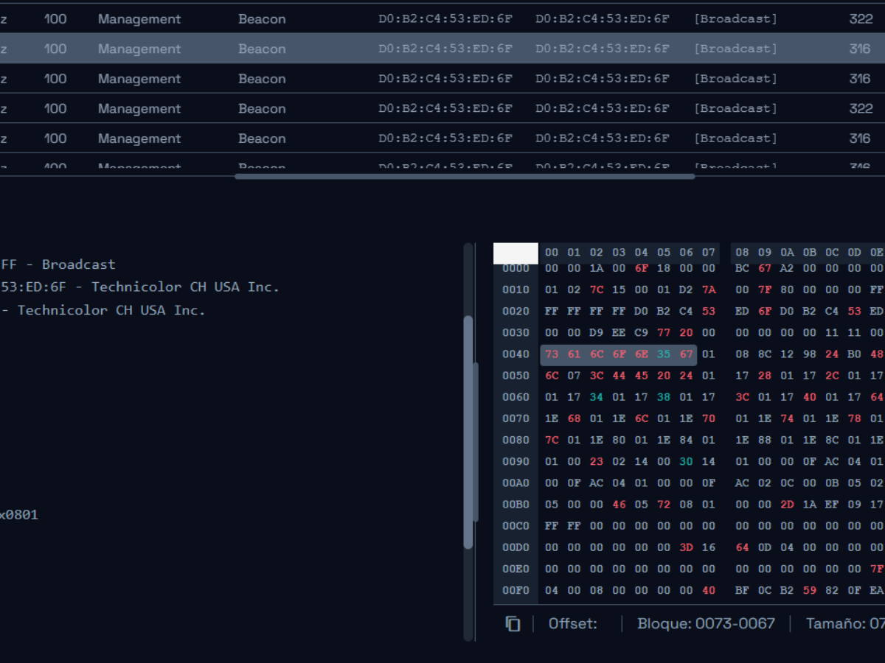Viewport: 885px width, 663px height.
Task: Click the Bloque: 0073-0067 indicator
Action: 706,624
